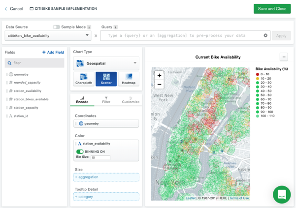
Task: Switch to the Encode tab
Action: pos(82,100)
